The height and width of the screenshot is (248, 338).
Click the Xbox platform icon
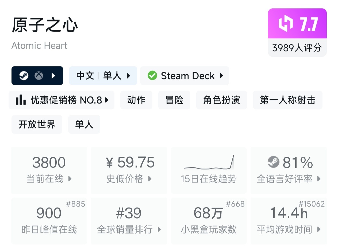[x=39, y=76]
